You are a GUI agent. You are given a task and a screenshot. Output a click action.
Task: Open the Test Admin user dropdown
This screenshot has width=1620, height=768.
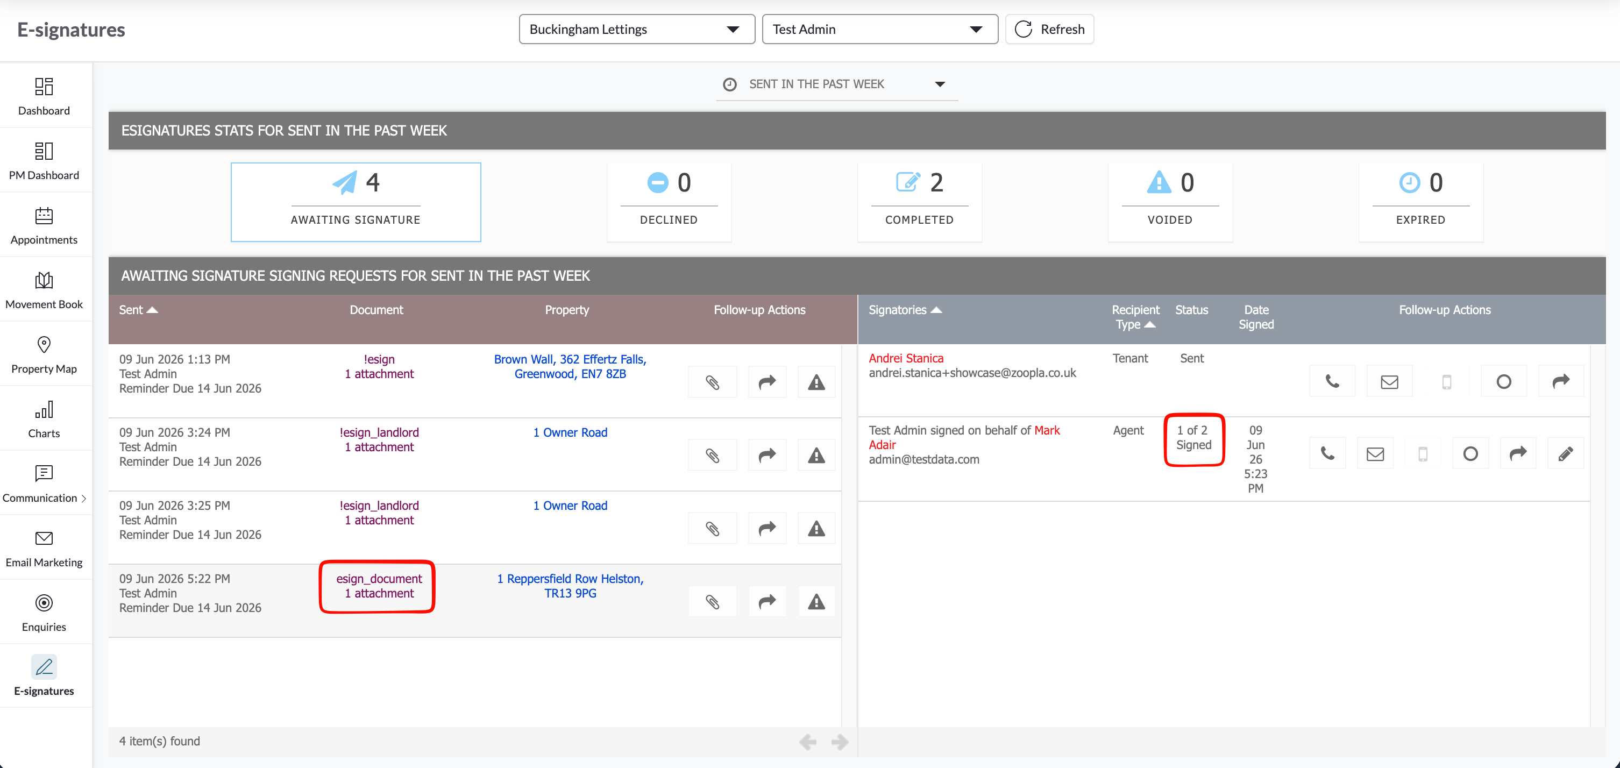[880, 29]
